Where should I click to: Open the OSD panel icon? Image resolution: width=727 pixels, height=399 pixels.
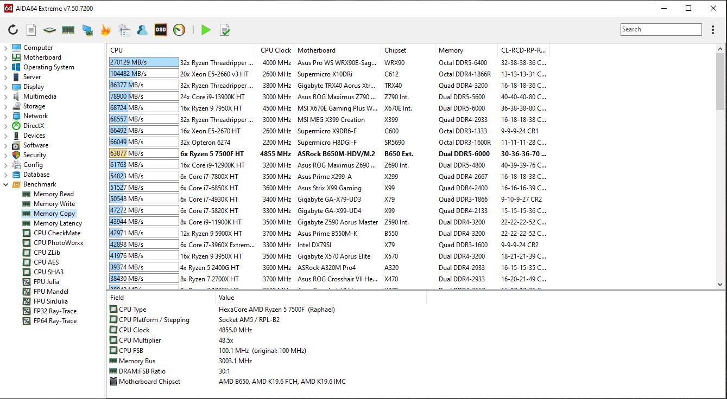[161, 30]
